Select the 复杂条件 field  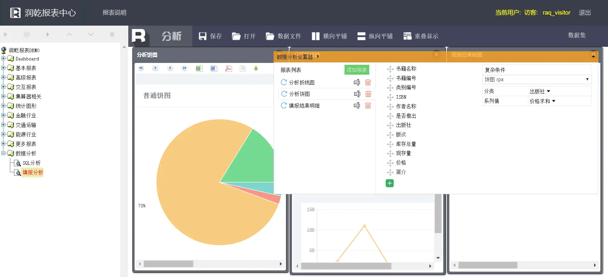pyautogui.click(x=537, y=70)
